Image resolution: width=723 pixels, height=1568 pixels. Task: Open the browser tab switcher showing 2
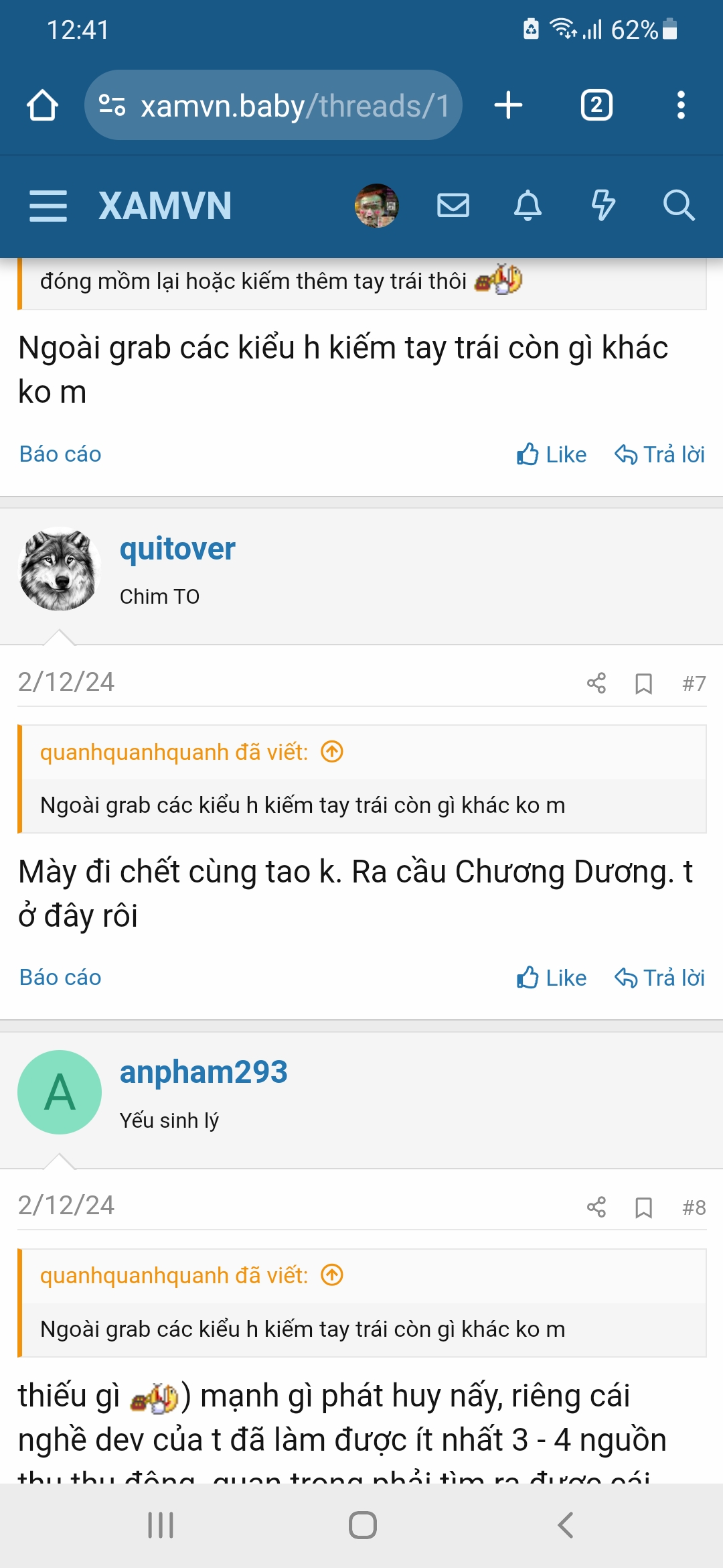point(596,105)
